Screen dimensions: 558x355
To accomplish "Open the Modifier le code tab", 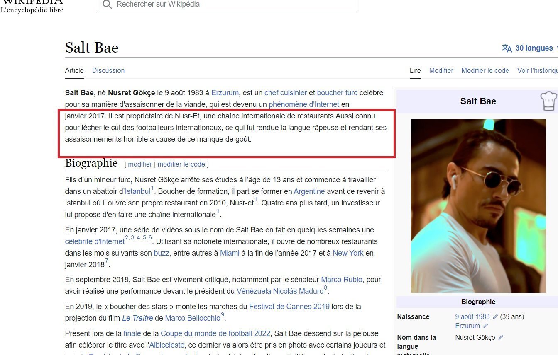I will click(x=485, y=70).
